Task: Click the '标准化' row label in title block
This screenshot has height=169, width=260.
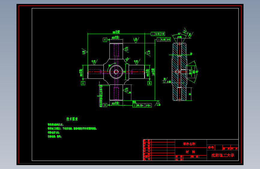Action: (147, 157)
